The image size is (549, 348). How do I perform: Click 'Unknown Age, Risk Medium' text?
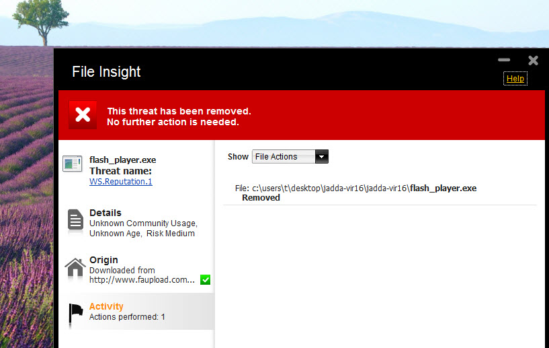142,234
